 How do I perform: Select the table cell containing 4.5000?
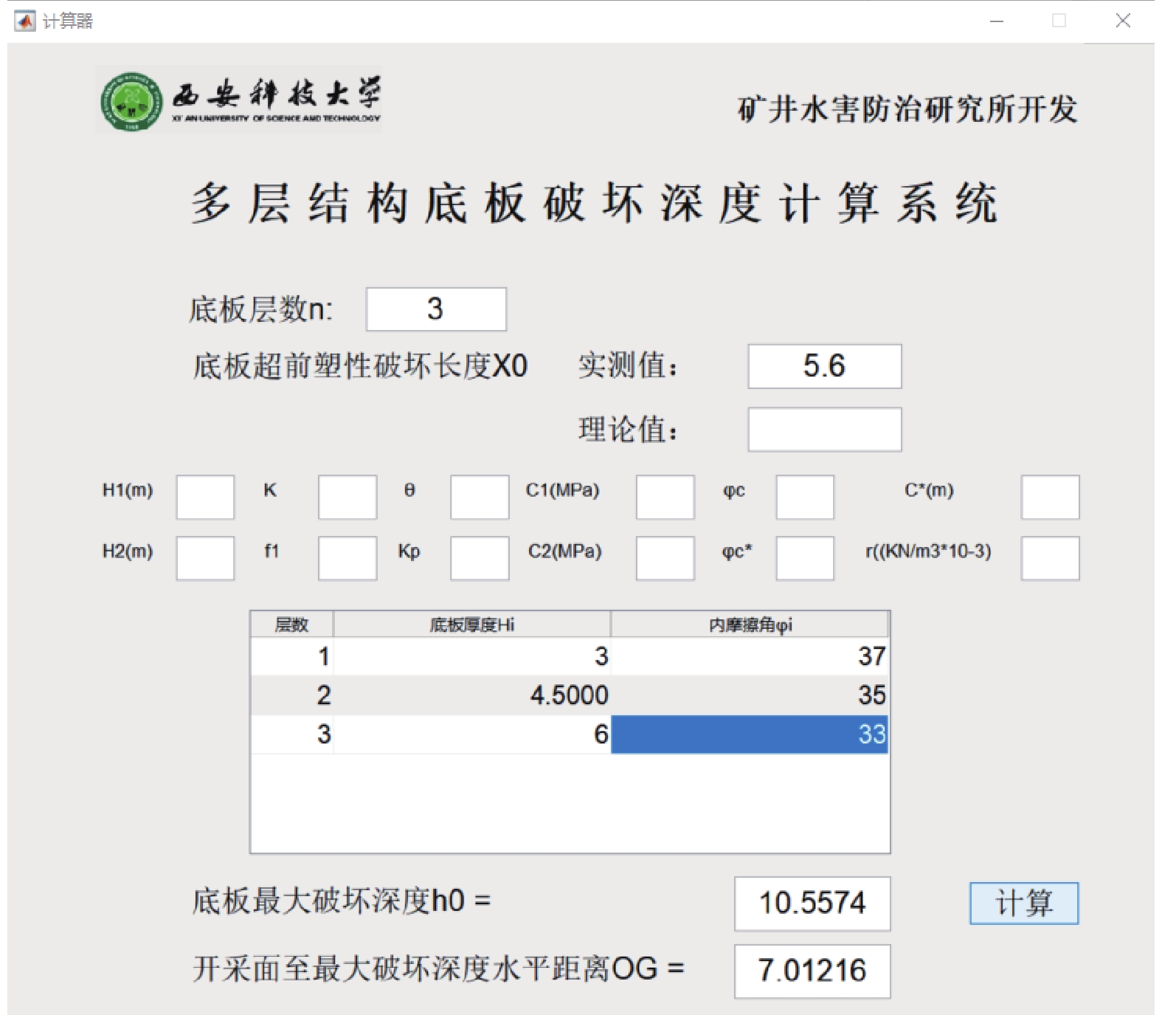click(472, 695)
